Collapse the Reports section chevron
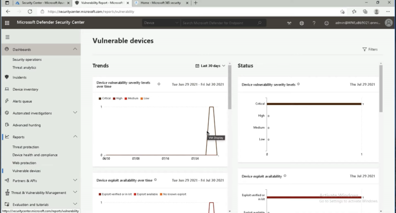The height and width of the screenshot is (213, 396). click(x=75, y=137)
